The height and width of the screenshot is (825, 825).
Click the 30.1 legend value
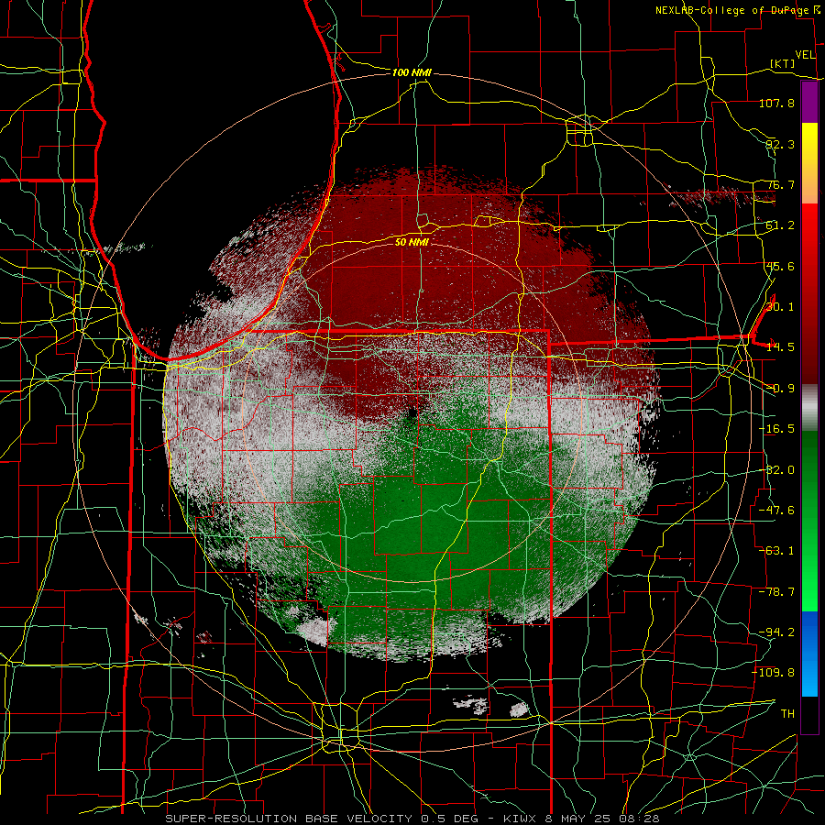(780, 307)
